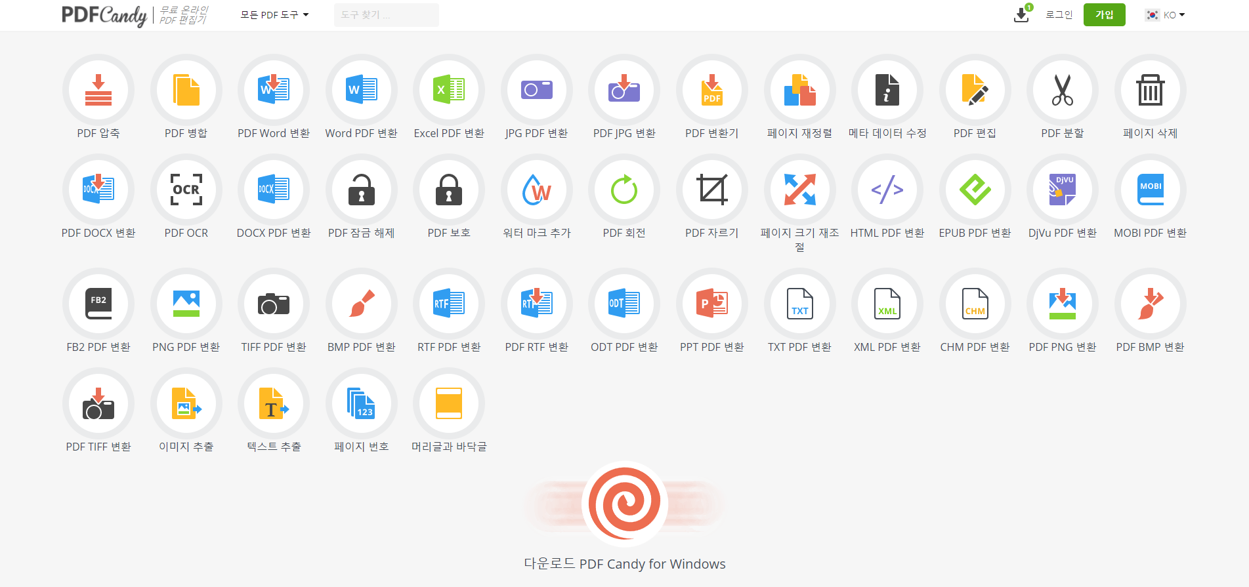Image resolution: width=1249 pixels, height=587 pixels.
Task: Open CHM PDF 변환 icon
Action: tap(975, 304)
